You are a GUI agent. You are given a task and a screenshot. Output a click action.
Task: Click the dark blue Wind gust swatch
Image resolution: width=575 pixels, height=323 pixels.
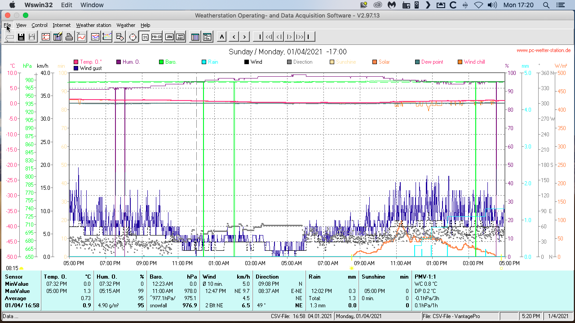tap(76, 68)
